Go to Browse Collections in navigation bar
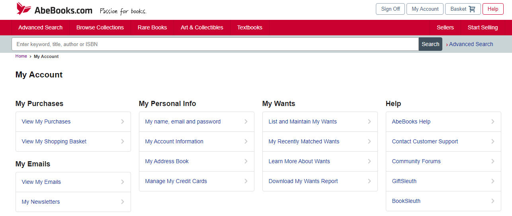 pyautogui.click(x=100, y=27)
